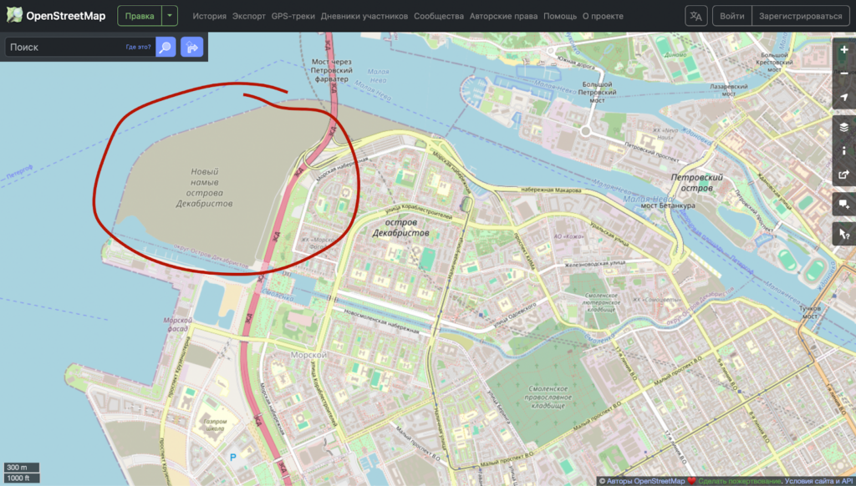Click the OpenStreetMap logo
Image resolution: width=856 pixels, height=486 pixels.
[56, 16]
